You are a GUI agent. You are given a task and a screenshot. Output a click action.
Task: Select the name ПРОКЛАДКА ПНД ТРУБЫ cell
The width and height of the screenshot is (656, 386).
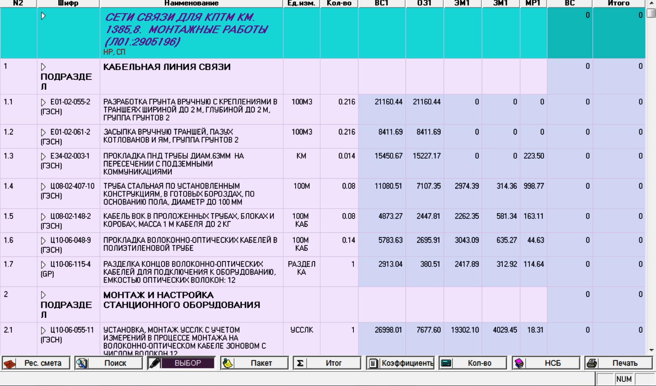(x=191, y=163)
